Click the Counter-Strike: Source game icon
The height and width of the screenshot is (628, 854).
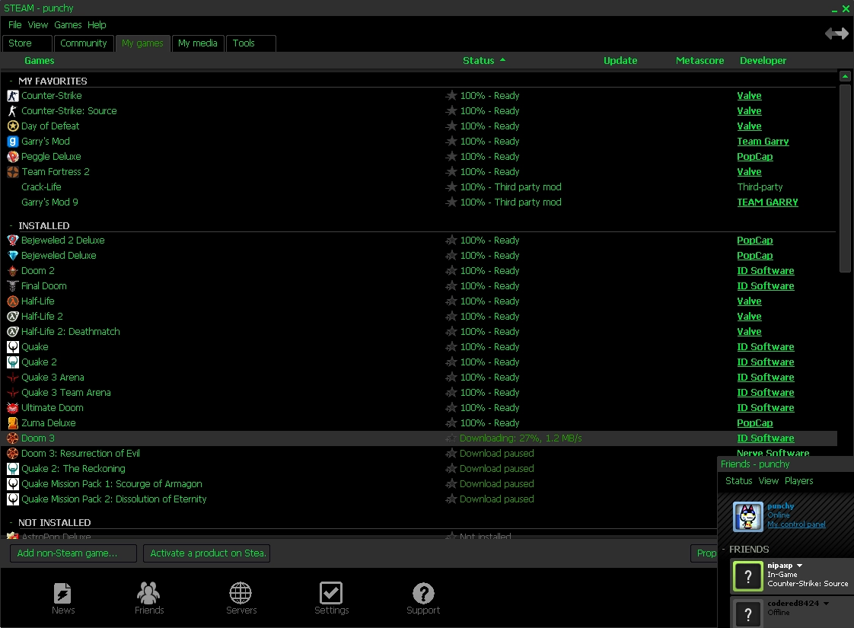(12, 111)
